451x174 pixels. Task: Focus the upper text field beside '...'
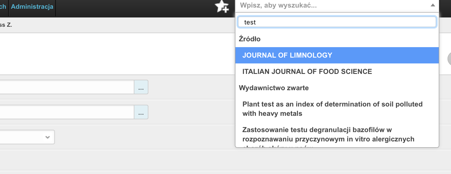(x=67, y=87)
